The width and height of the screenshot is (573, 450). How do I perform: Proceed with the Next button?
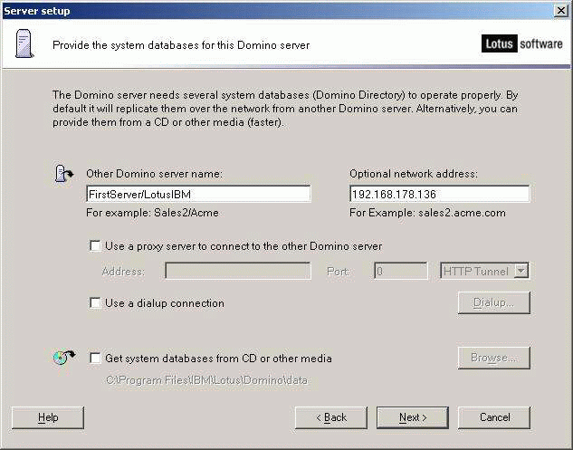tap(413, 417)
